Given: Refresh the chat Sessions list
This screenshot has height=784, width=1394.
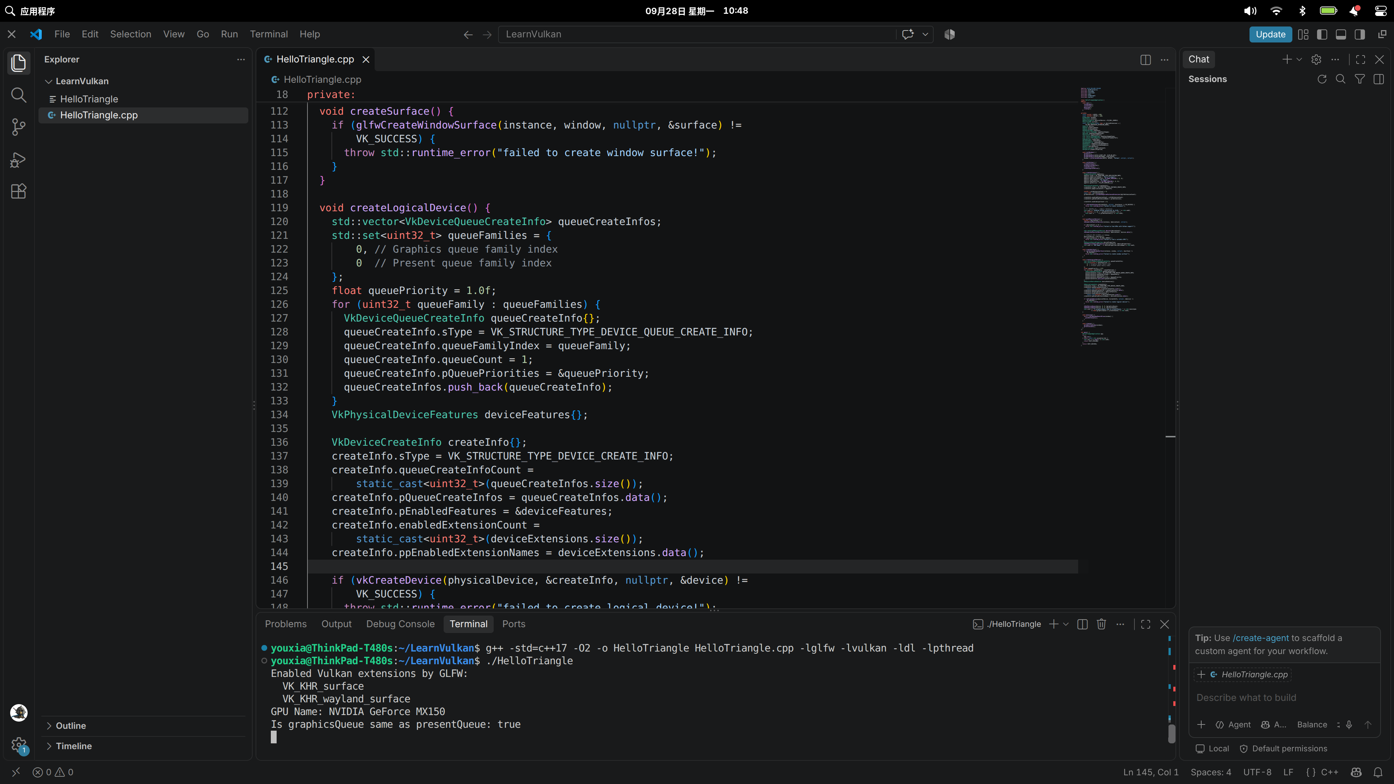Looking at the screenshot, I should point(1322,79).
